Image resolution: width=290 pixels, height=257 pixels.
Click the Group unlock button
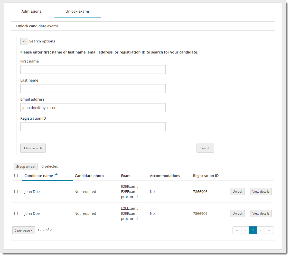26,167
